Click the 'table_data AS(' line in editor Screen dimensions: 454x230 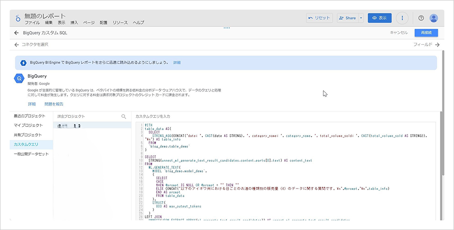tap(158, 129)
